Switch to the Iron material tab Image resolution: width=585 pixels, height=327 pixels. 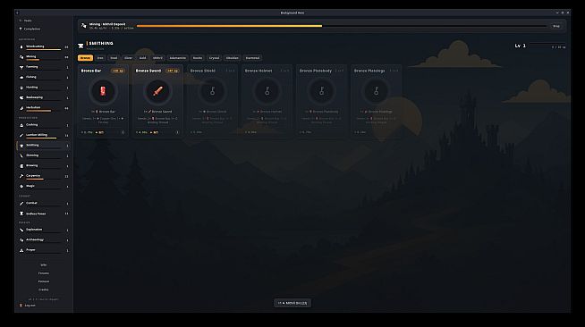click(x=100, y=58)
